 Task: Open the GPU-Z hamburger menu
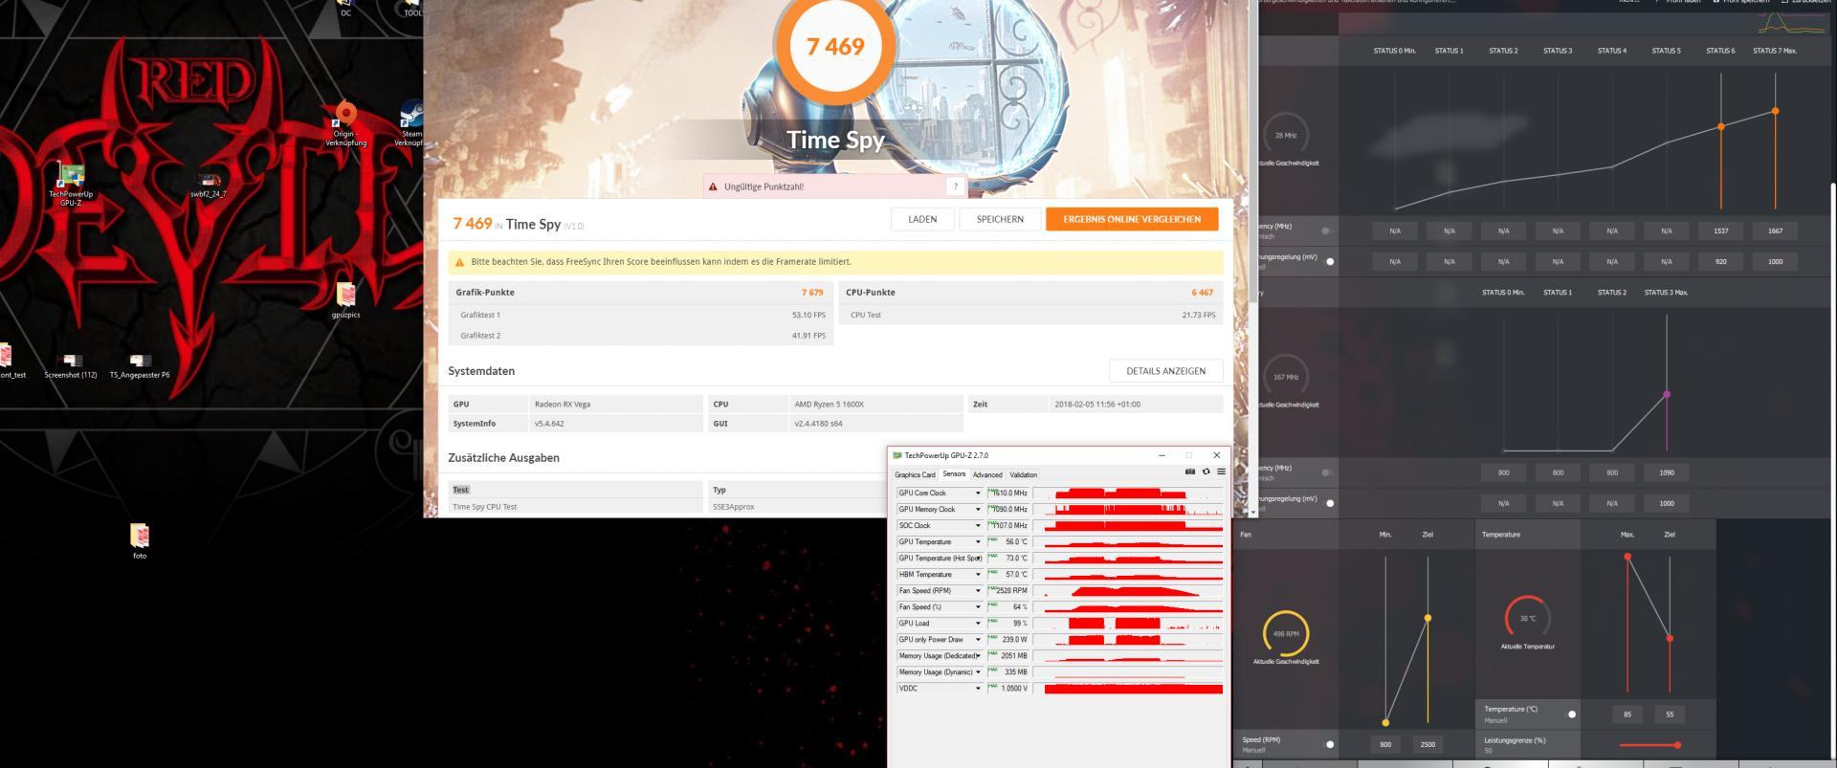click(1221, 472)
